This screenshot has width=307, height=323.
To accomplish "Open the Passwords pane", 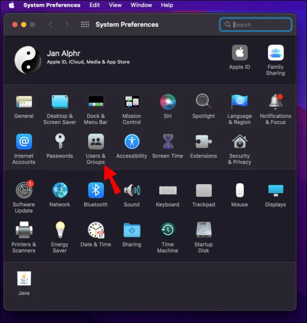I will [60, 141].
